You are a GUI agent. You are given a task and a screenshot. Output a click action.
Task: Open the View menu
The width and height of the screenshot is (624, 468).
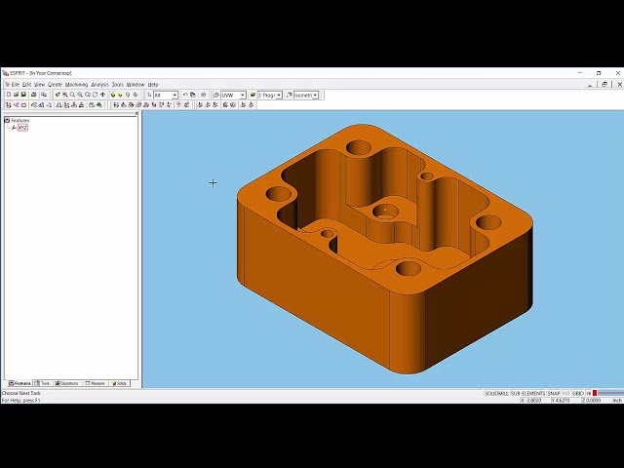tap(39, 85)
